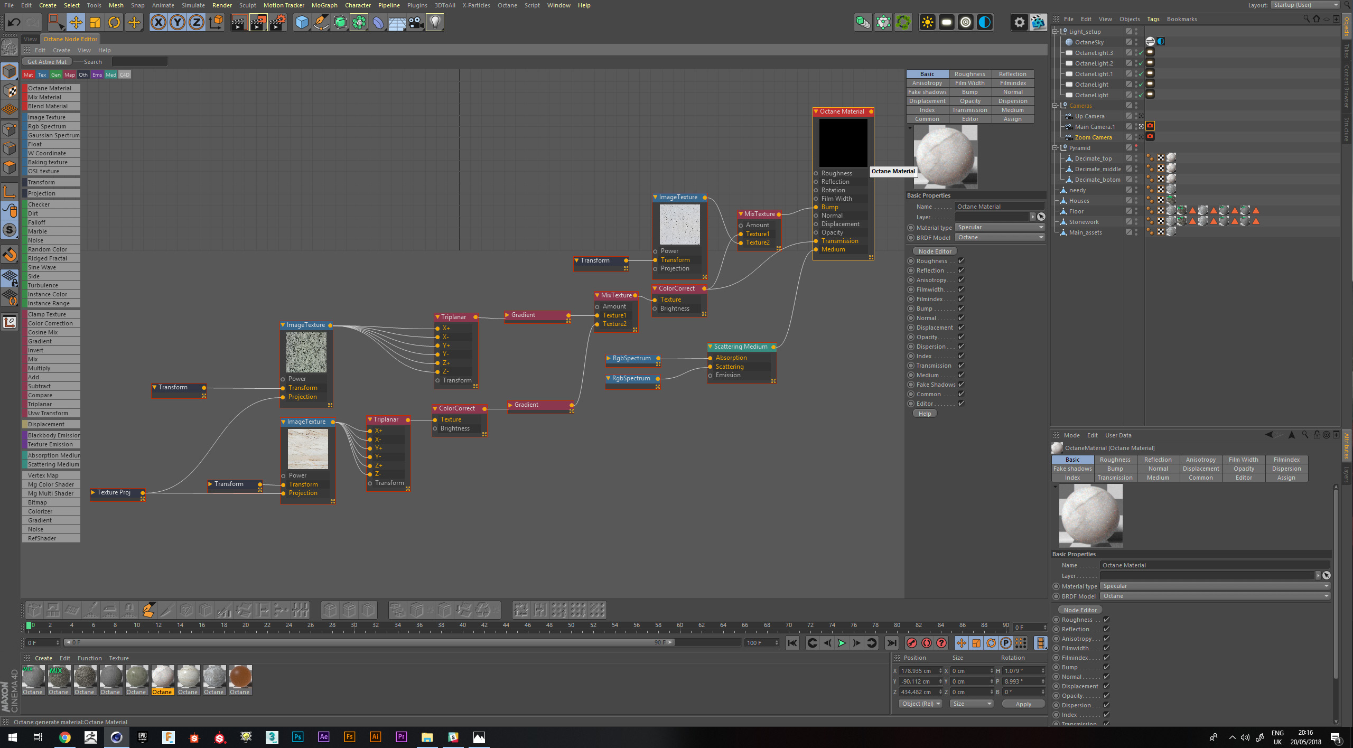The width and height of the screenshot is (1353, 748).
Task: Click timeline marker at frame 30
Action: point(354,625)
